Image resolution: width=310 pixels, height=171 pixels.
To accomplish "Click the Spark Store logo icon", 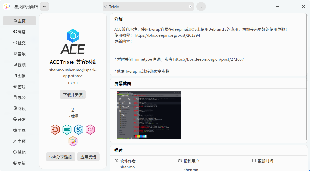I will pyautogui.click(x=7, y=7).
